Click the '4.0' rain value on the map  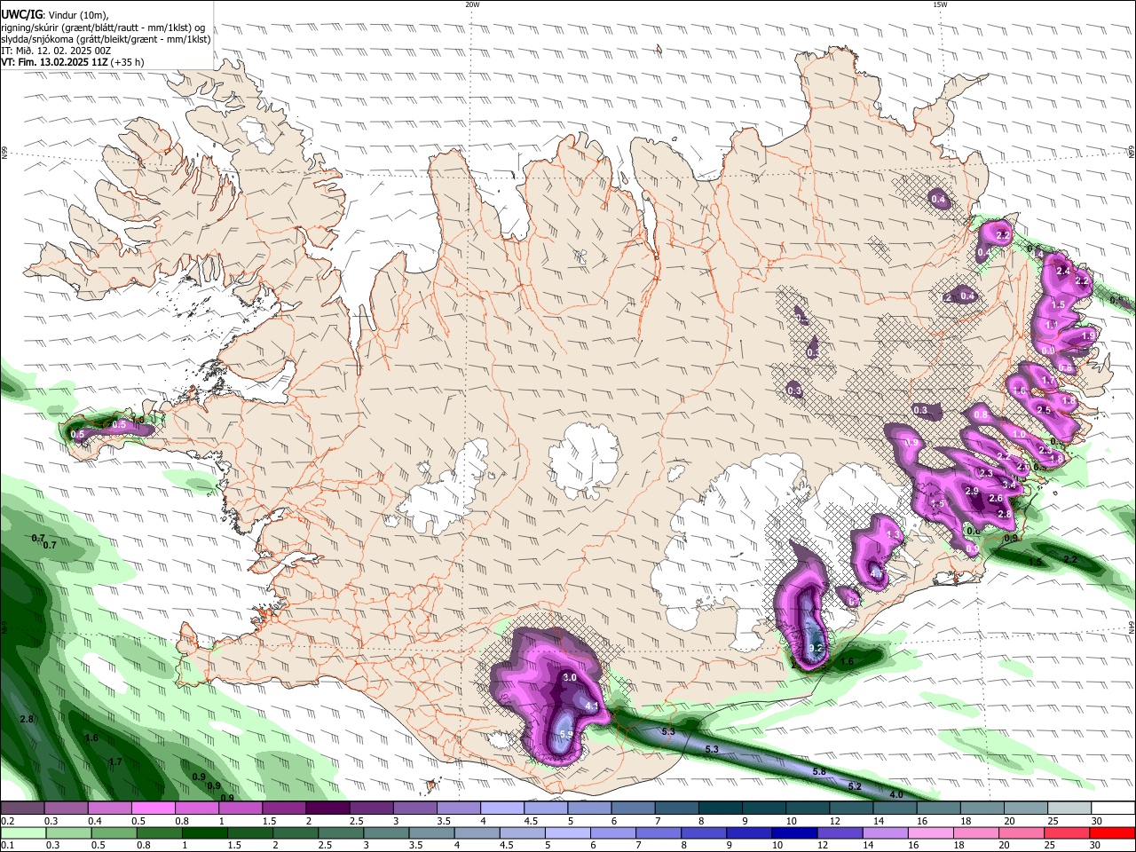point(896,794)
